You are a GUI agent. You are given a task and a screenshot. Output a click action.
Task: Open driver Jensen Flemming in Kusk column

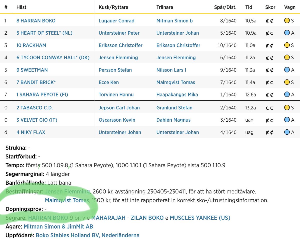[118, 58]
